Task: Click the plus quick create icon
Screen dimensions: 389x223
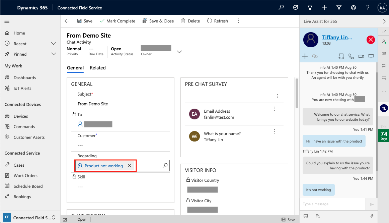Action: point(324,7)
